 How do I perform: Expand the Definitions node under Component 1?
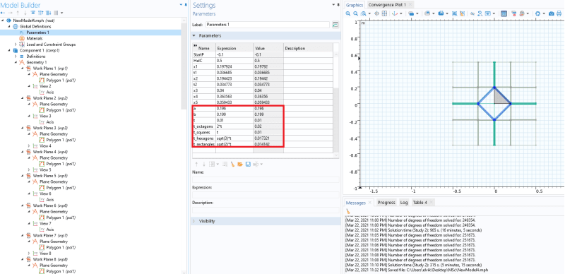pyautogui.click(x=16, y=56)
